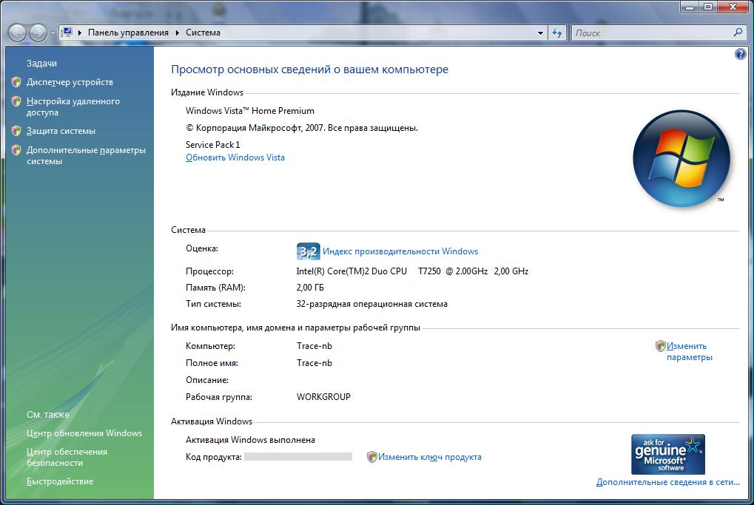Click shield icon beside Защита системы
The height and width of the screenshot is (505, 754).
16,131
